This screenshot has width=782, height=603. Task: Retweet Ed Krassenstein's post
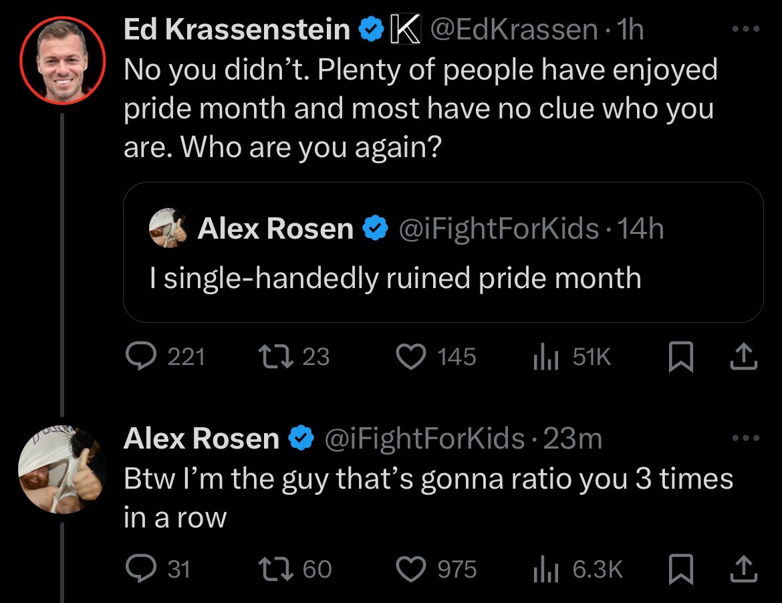click(x=273, y=357)
